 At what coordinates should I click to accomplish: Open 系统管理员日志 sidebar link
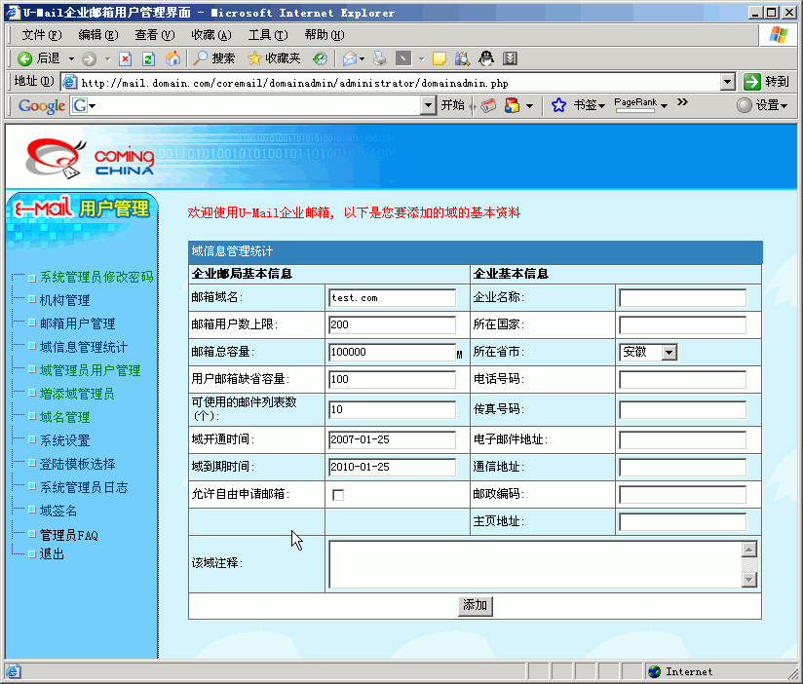tap(83, 487)
